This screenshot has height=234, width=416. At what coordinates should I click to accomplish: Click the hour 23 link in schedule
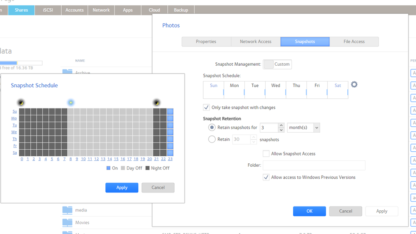click(170, 159)
